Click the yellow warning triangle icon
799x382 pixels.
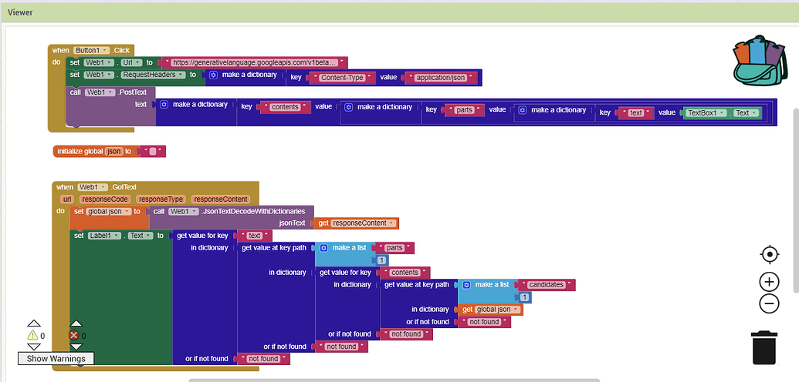32,336
